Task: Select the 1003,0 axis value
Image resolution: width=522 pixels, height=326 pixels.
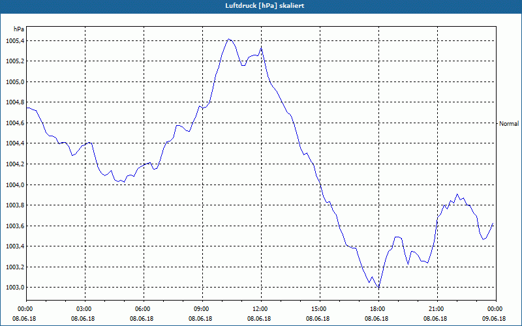Action: pos(15,288)
